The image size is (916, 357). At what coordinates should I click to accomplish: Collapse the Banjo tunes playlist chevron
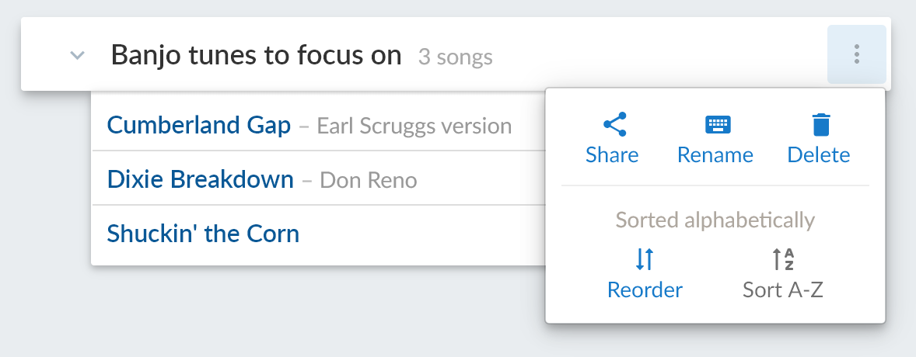point(77,55)
